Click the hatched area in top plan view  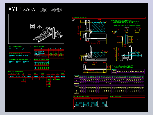(x=98, y=27)
